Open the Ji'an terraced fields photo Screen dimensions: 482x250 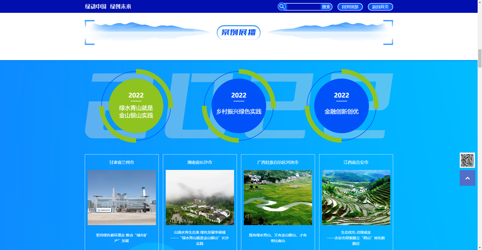click(x=356, y=197)
